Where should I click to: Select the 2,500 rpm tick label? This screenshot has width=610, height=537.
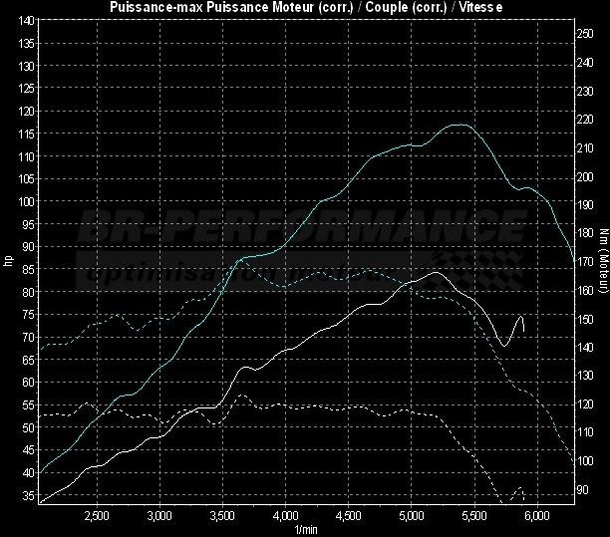point(98,516)
